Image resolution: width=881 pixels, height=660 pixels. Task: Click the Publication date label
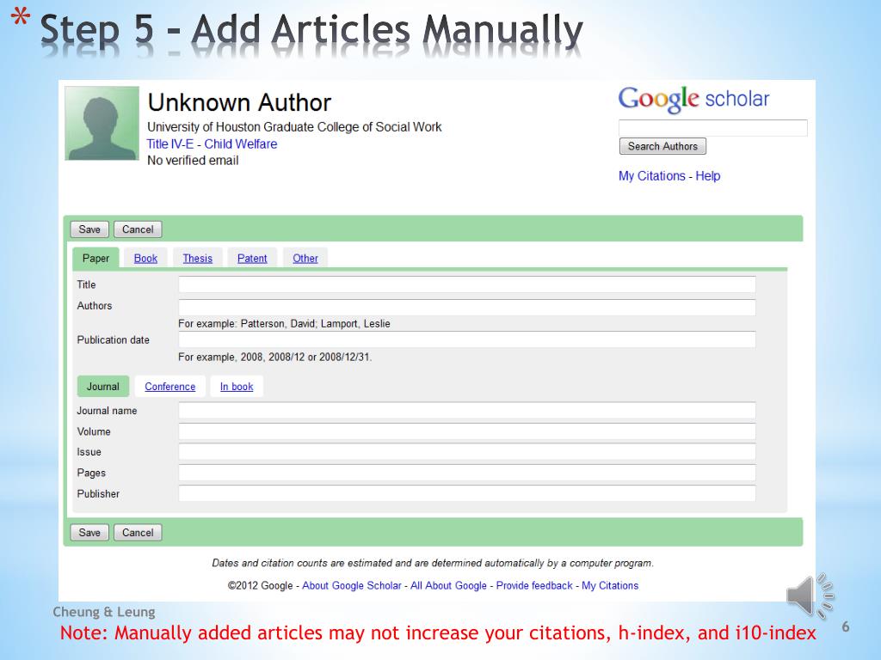point(113,339)
